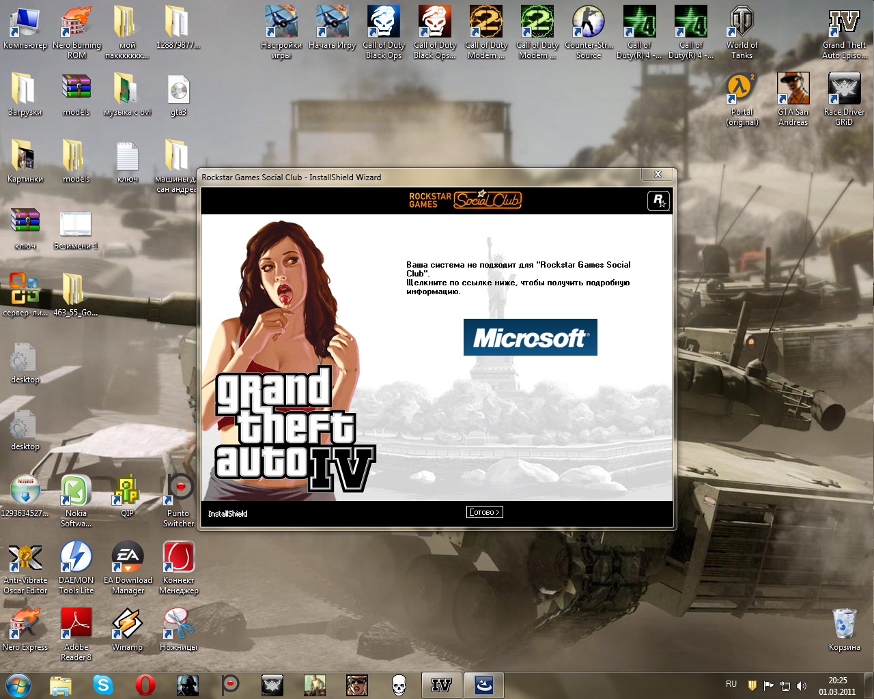Screen dimensions: 874x699
Task: Open the музыка с ovi folder
Action: [128, 96]
